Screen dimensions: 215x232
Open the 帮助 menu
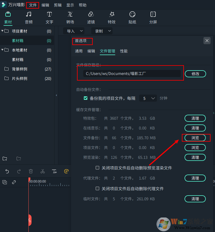pos(83,5)
